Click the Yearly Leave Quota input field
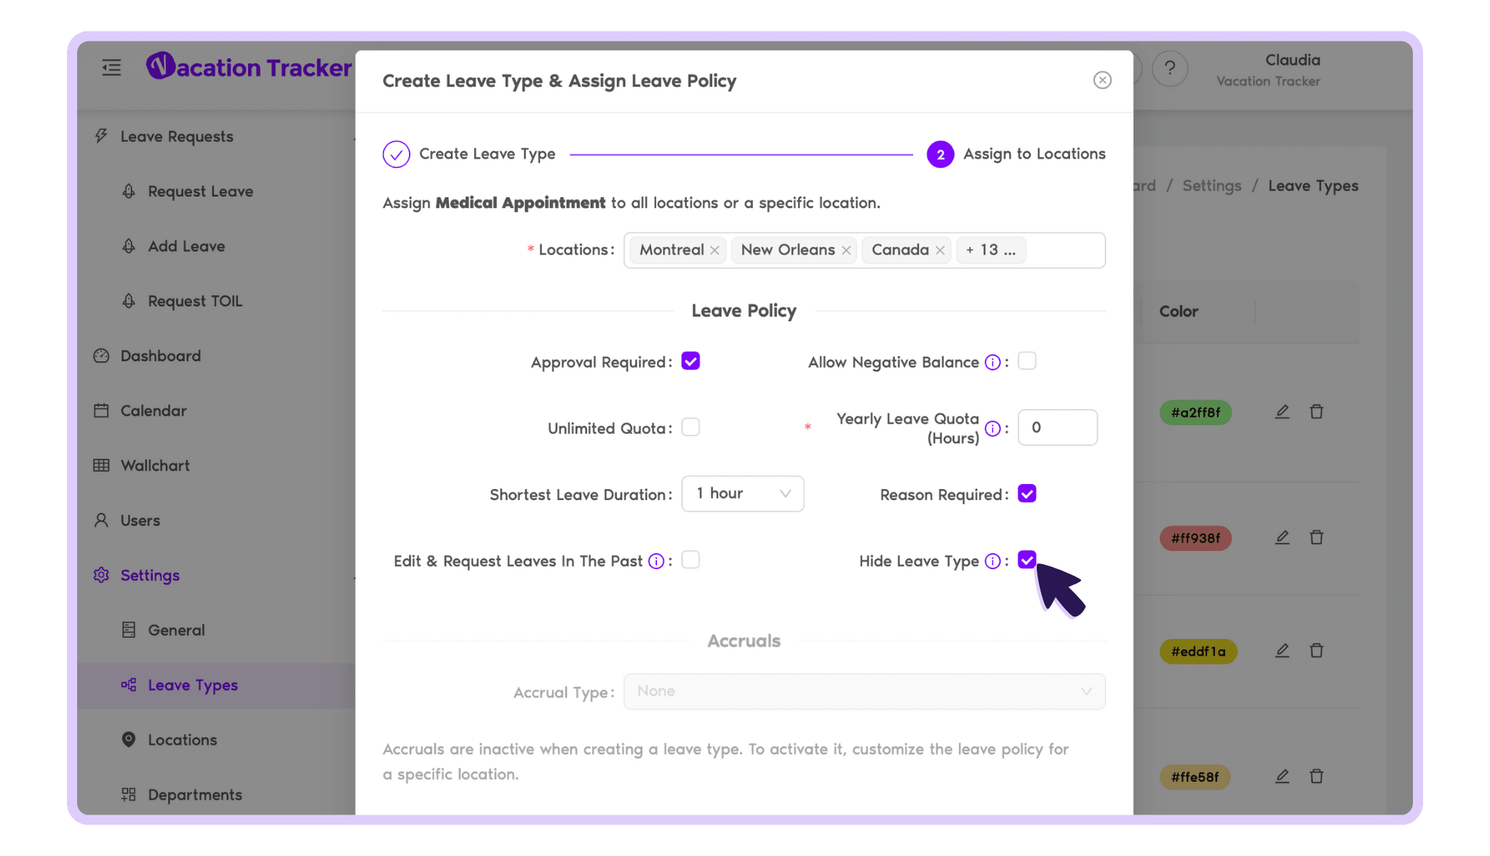This screenshot has height=856, width=1490. 1057,427
